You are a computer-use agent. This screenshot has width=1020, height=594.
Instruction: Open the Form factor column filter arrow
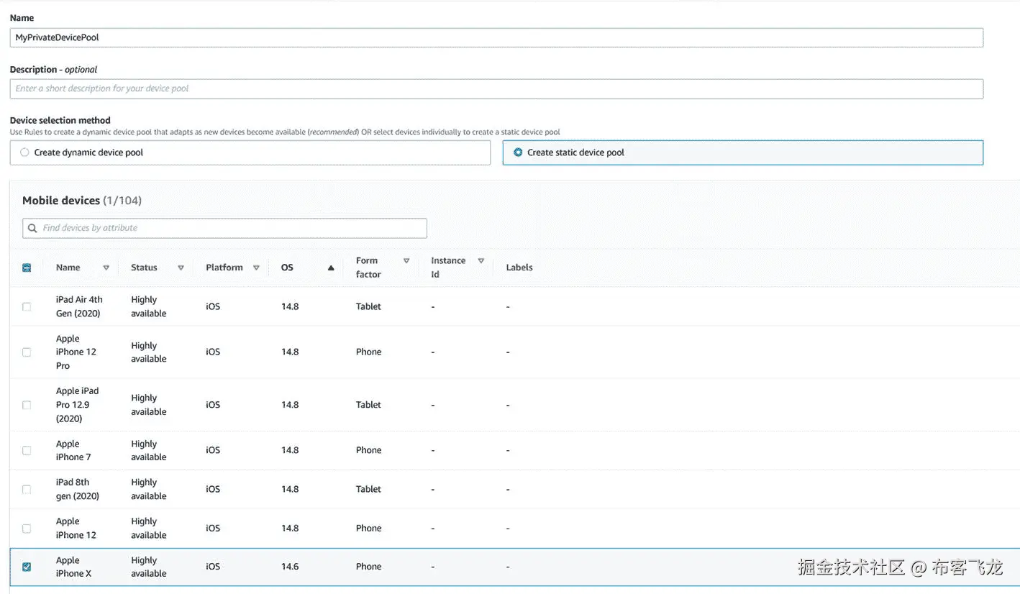pyautogui.click(x=406, y=261)
